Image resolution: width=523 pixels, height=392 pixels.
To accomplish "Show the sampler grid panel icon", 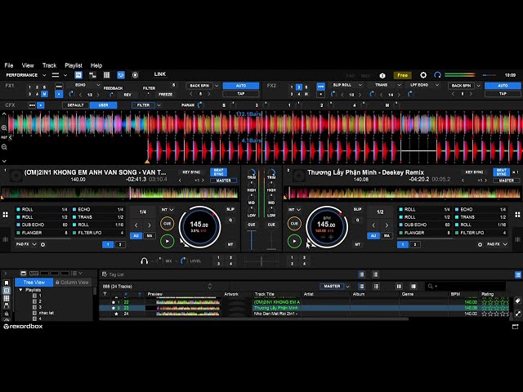I will (106, 75).
